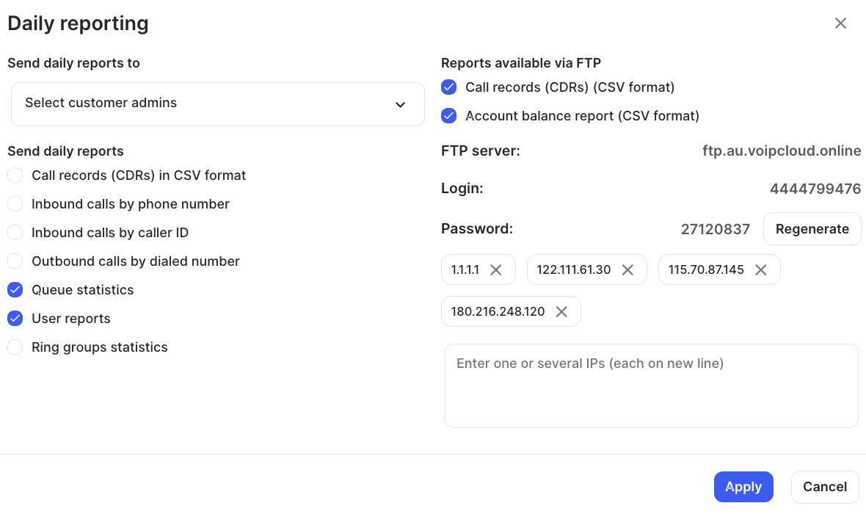Regenerate the FTP password
The image size is (866, 514).
[812, 229]
